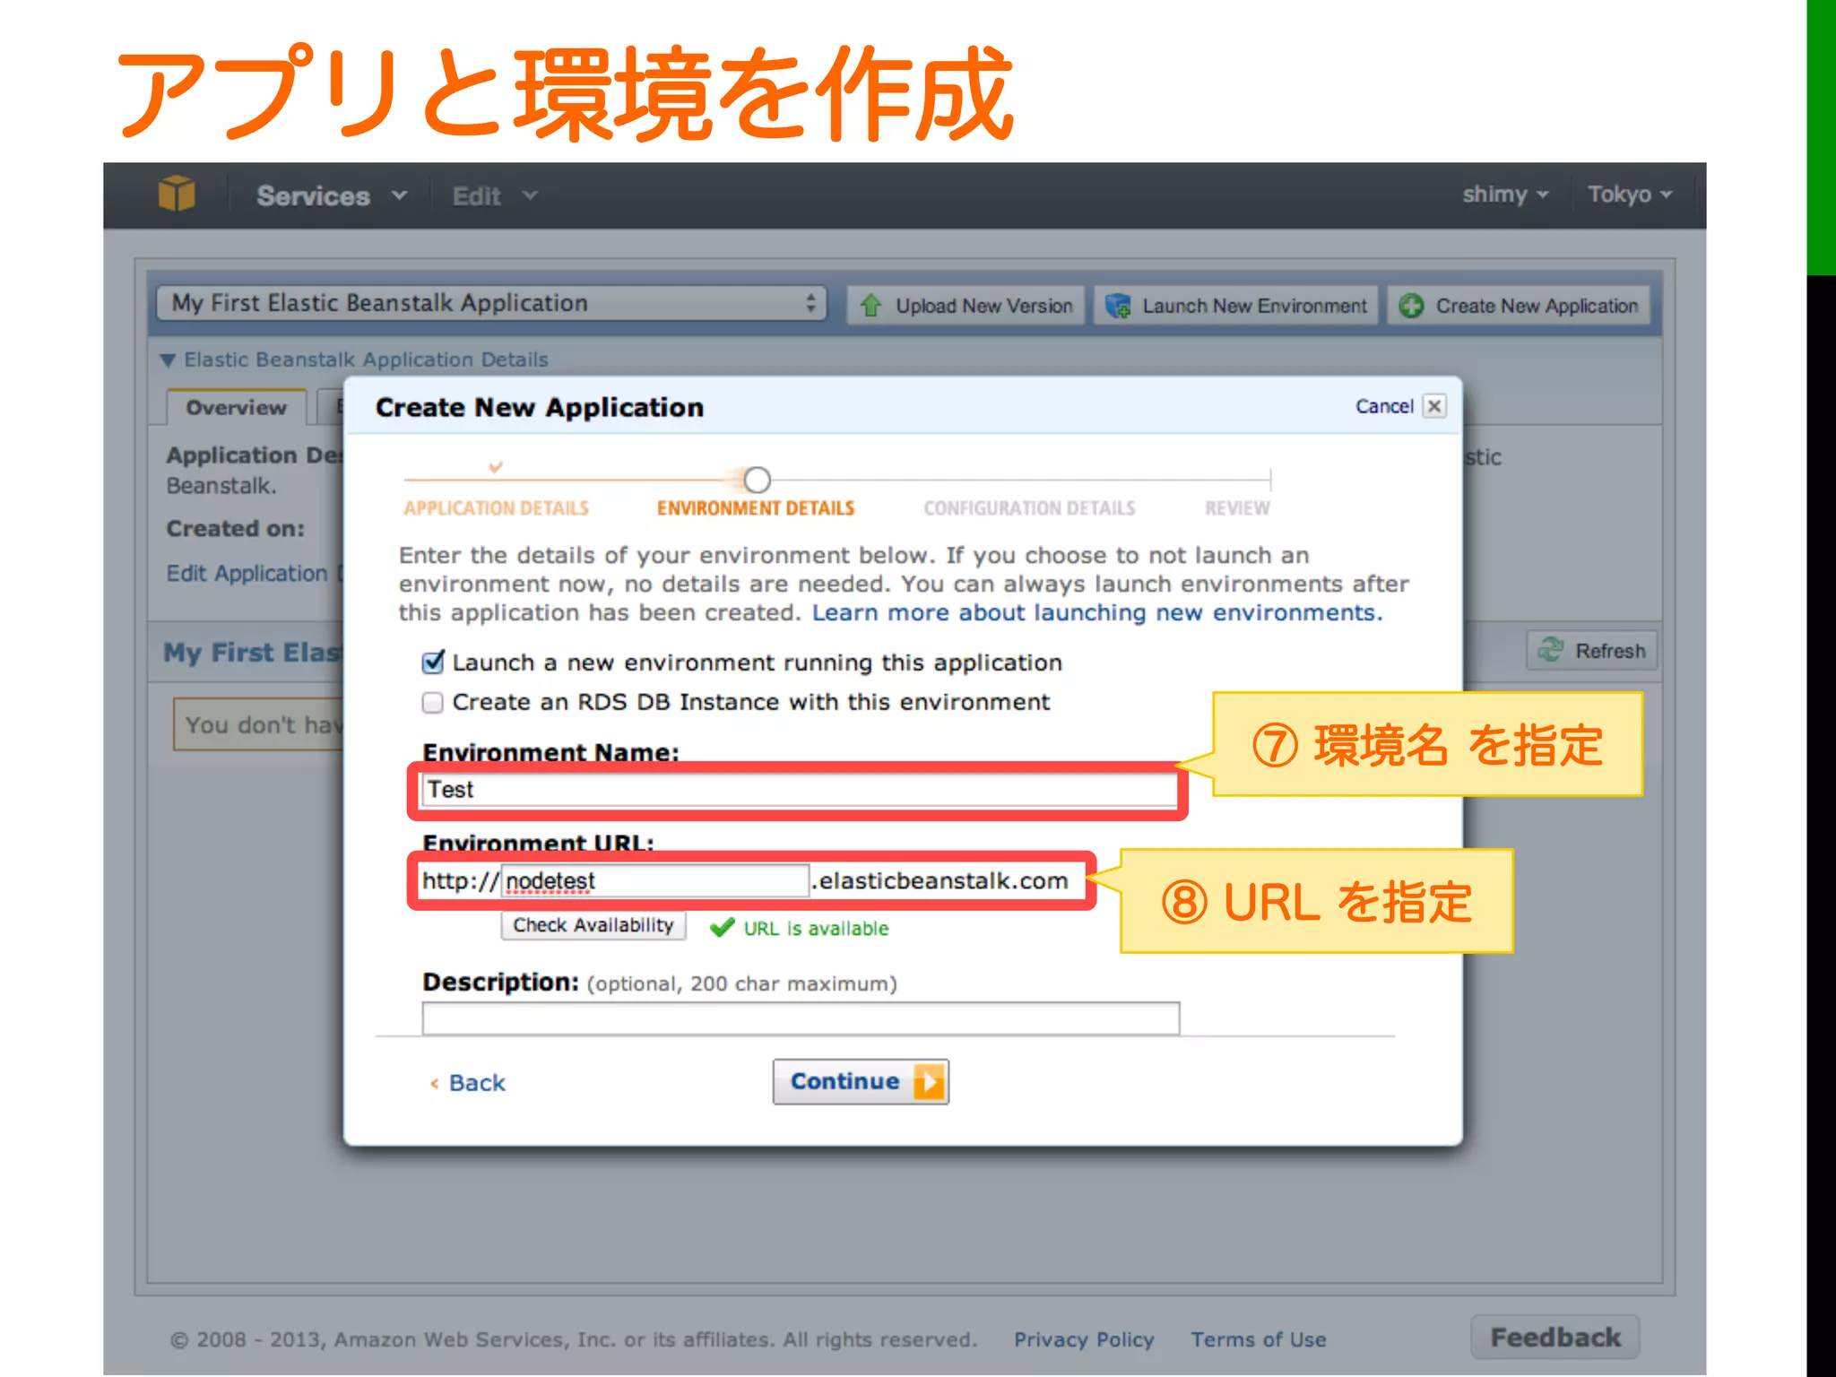The image size is (1836, 1377).
Task: Select the Application Details wizard step
Action: click(496, 508)
